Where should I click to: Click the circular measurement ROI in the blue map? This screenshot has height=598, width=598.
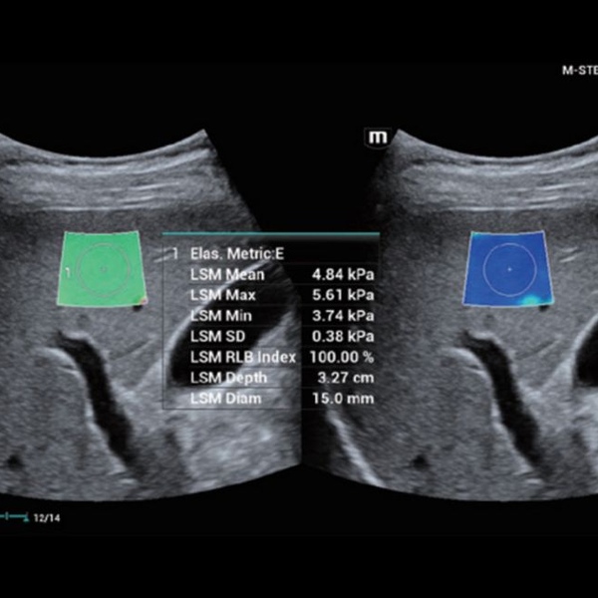(510, 270)
